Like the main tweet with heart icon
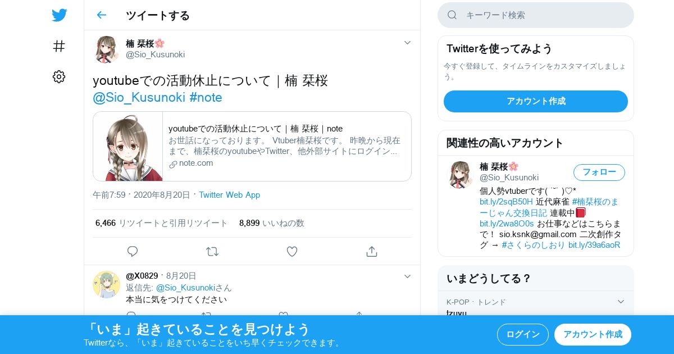The width and height of the screenshot is (674, 354). point(292,252)
